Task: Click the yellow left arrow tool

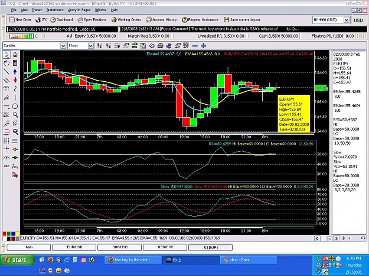Action: tap(15, 149)
